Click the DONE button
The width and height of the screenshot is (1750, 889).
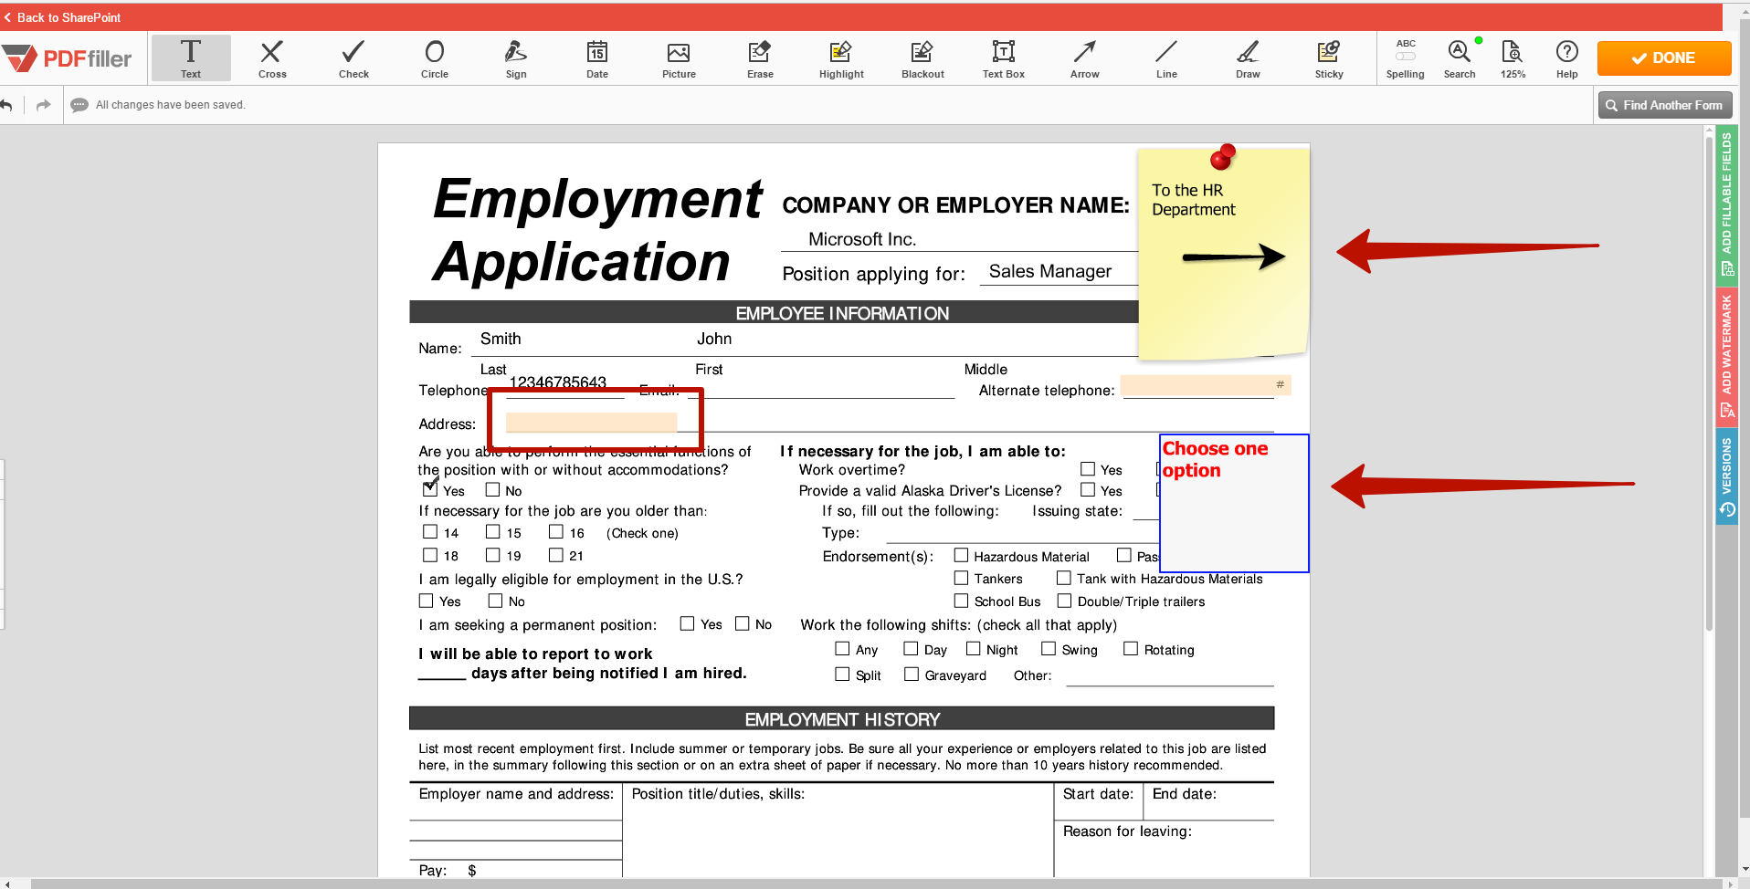(x=1663, y=58)
